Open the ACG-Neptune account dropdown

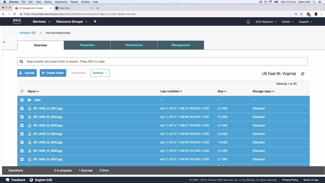pos(266,22)
